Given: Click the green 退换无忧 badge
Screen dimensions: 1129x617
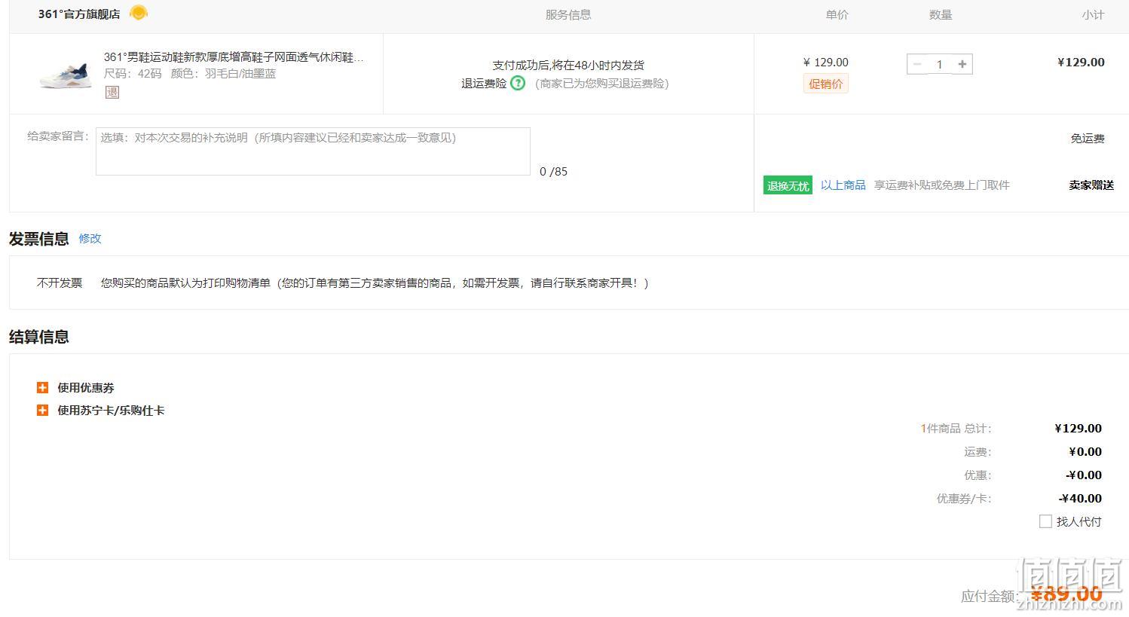Looking at the screenshot, I should coord(788,185).
